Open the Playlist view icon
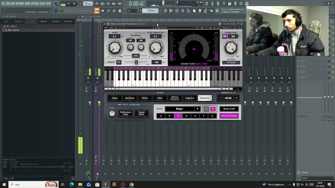Screen dimensions: 335x188 [x=165, y=11]
